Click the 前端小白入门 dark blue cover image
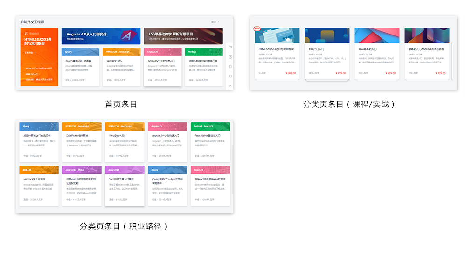This screenshot has height=263, width=465. point(327,35)
